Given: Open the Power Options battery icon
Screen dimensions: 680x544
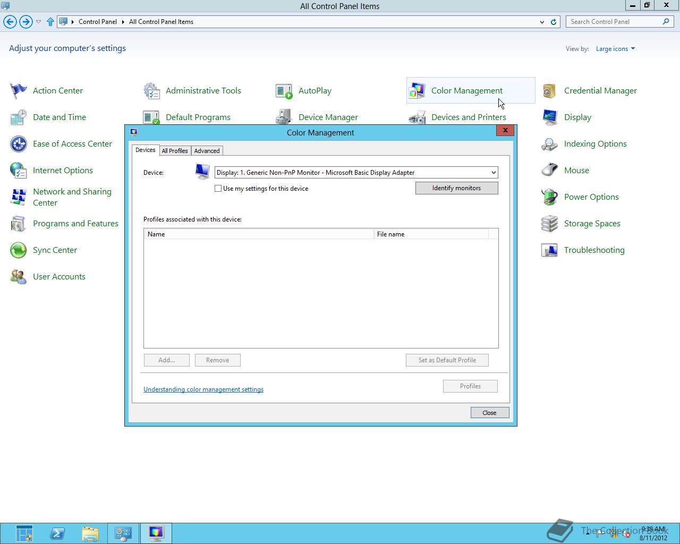Looking at the screenshot, I should [x=550, y=197].
